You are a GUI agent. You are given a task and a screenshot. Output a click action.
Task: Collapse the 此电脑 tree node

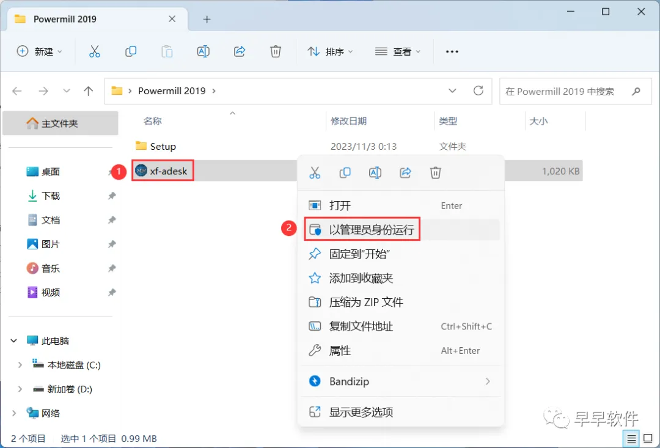coord(14,340)
